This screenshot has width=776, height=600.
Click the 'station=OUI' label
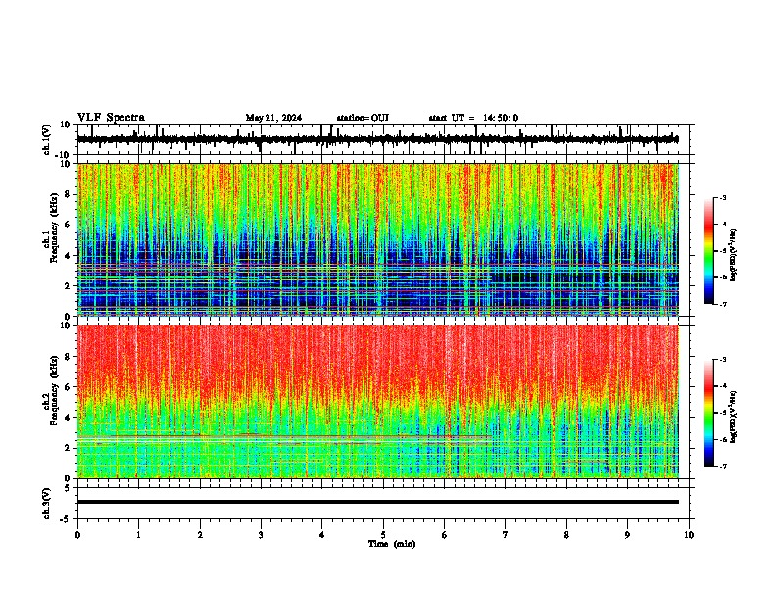(363, 118)
